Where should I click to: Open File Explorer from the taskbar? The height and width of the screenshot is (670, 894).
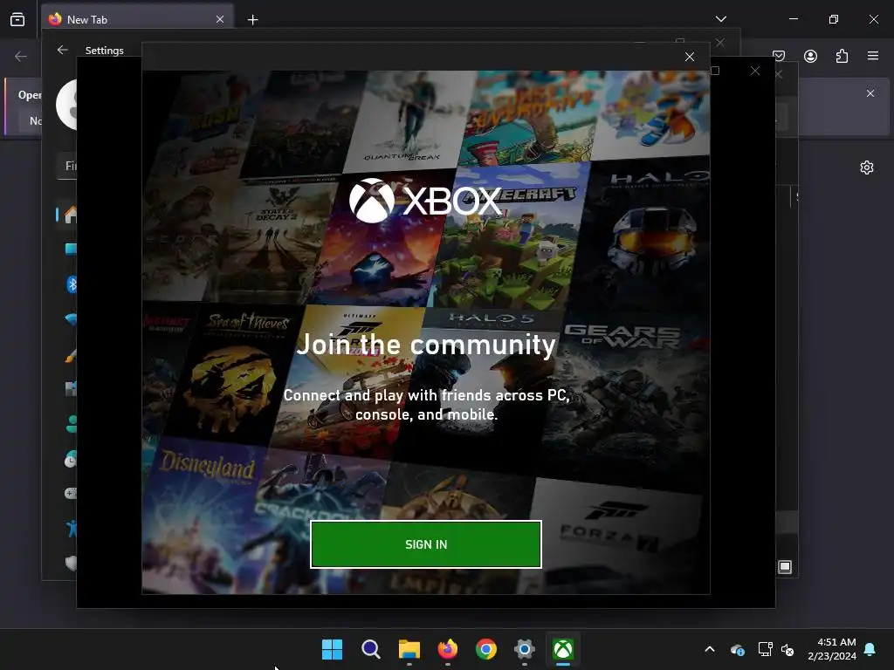(409, 649)
